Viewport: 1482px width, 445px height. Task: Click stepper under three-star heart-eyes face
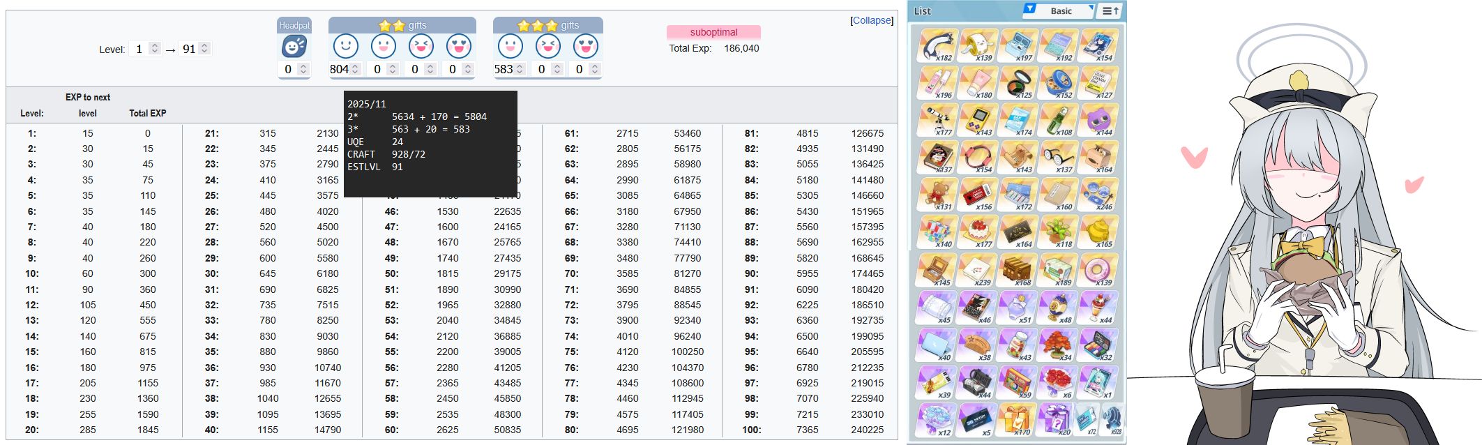tap(595, 69)
